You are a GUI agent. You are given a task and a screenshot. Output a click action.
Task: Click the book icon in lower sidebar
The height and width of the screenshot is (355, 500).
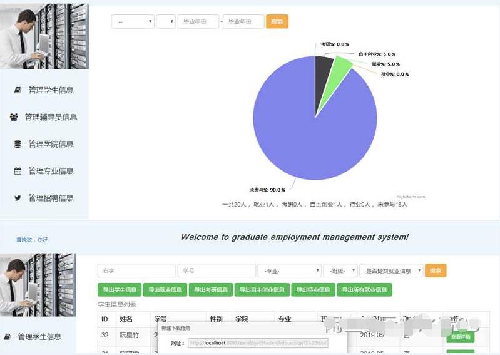(8, 336)
